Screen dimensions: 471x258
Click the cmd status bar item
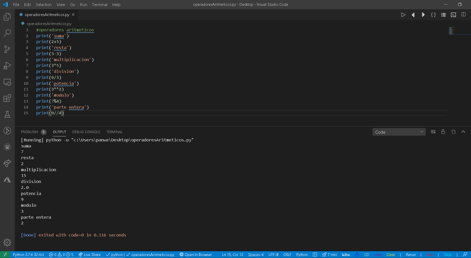pyautogui.click(x=378, y=254)
